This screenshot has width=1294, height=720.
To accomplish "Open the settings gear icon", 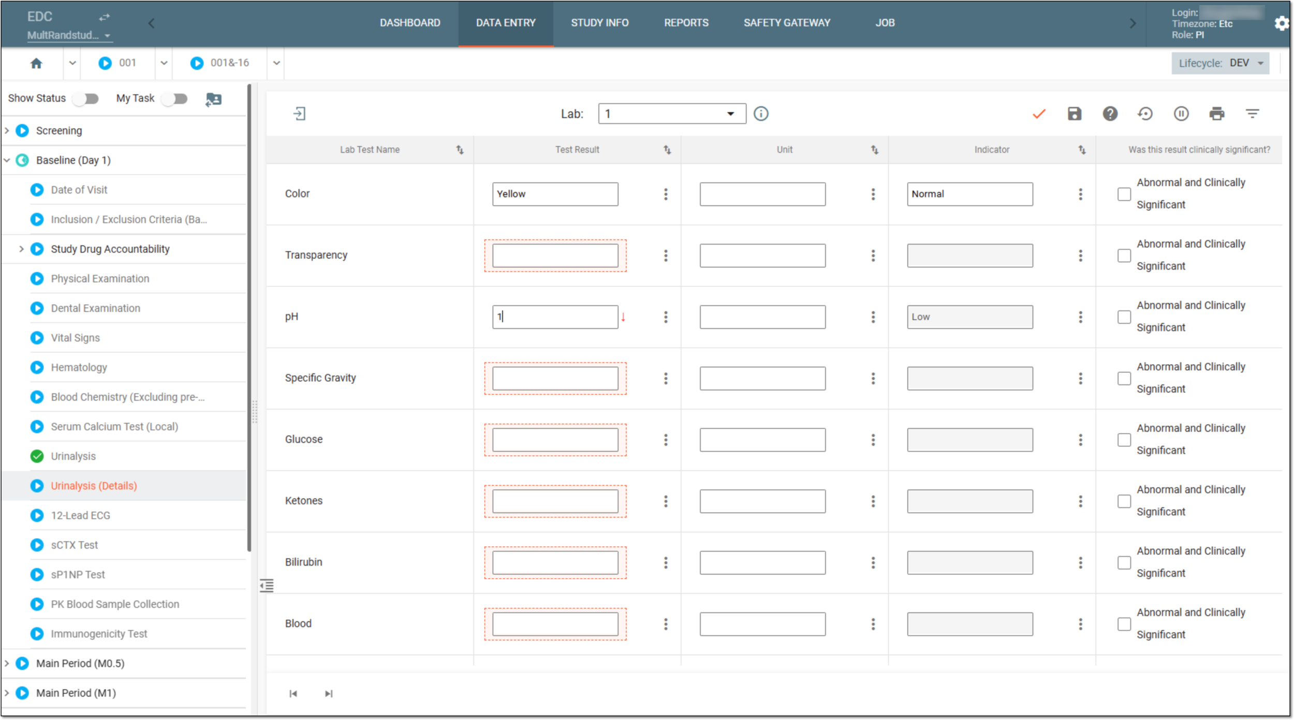I will click(1281, 23).
